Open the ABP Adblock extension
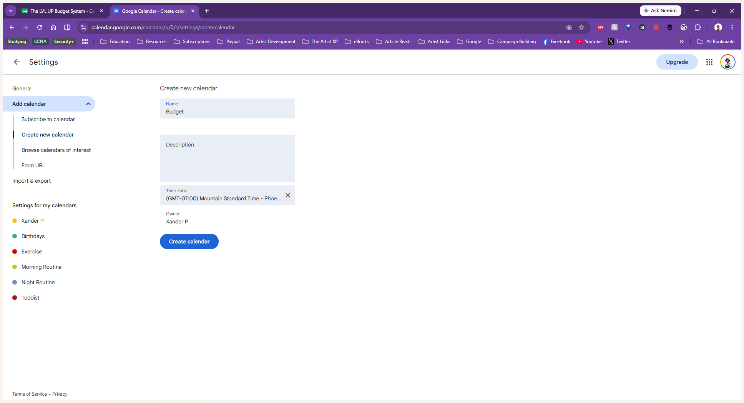Image resolution: width=744 pixels, height=403 pixels. tap(601, 27)
